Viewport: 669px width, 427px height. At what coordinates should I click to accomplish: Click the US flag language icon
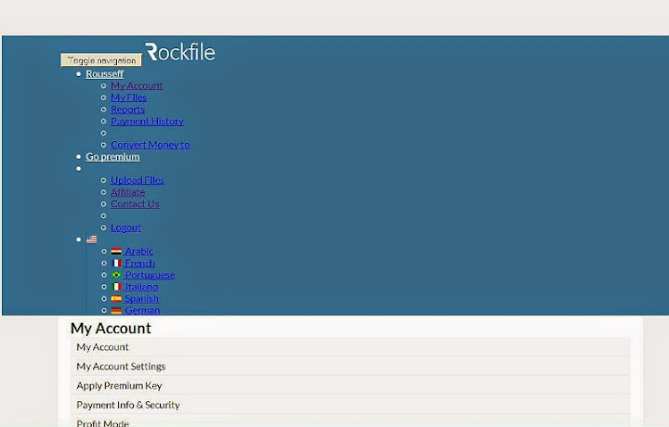pos(92,239)
